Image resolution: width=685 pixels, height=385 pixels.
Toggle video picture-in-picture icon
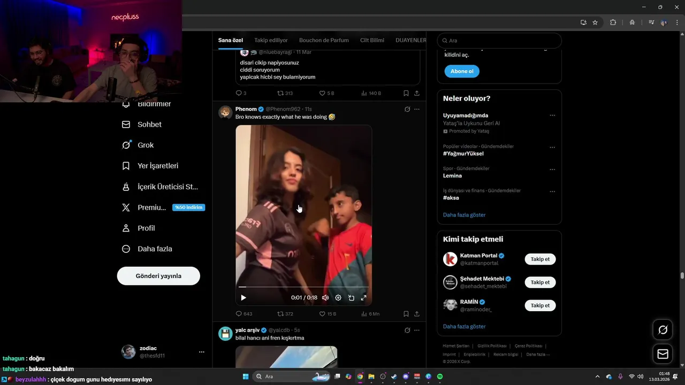click(x=351, y=298)
